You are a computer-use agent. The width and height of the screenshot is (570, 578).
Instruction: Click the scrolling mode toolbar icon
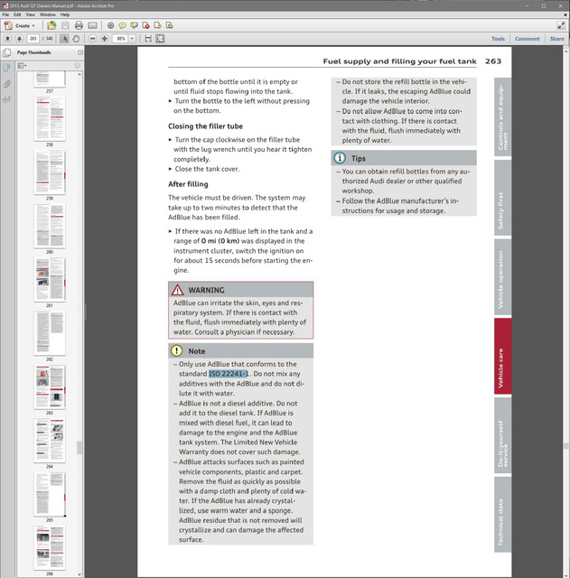tap(148, 38)
